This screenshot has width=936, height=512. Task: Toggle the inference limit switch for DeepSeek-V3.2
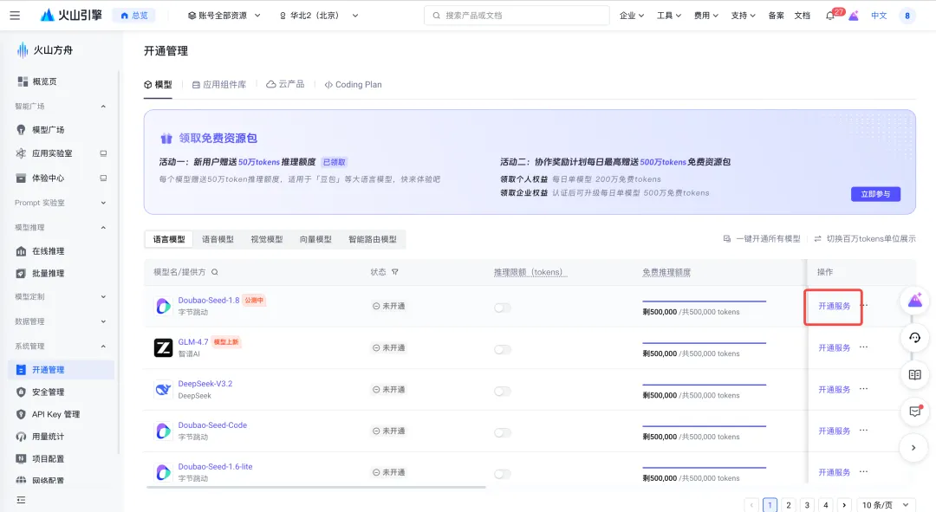pyautogui.click(x=503, y=392)
